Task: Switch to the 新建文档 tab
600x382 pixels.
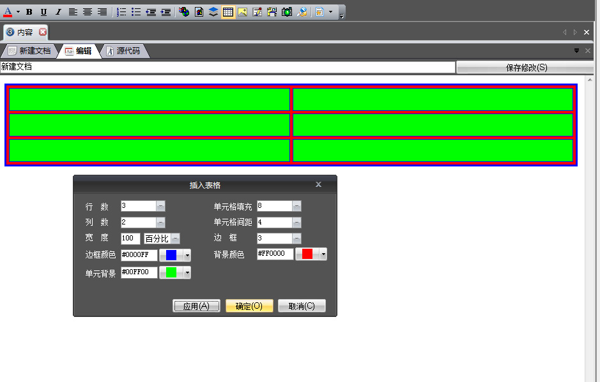Action: (29, 51)
